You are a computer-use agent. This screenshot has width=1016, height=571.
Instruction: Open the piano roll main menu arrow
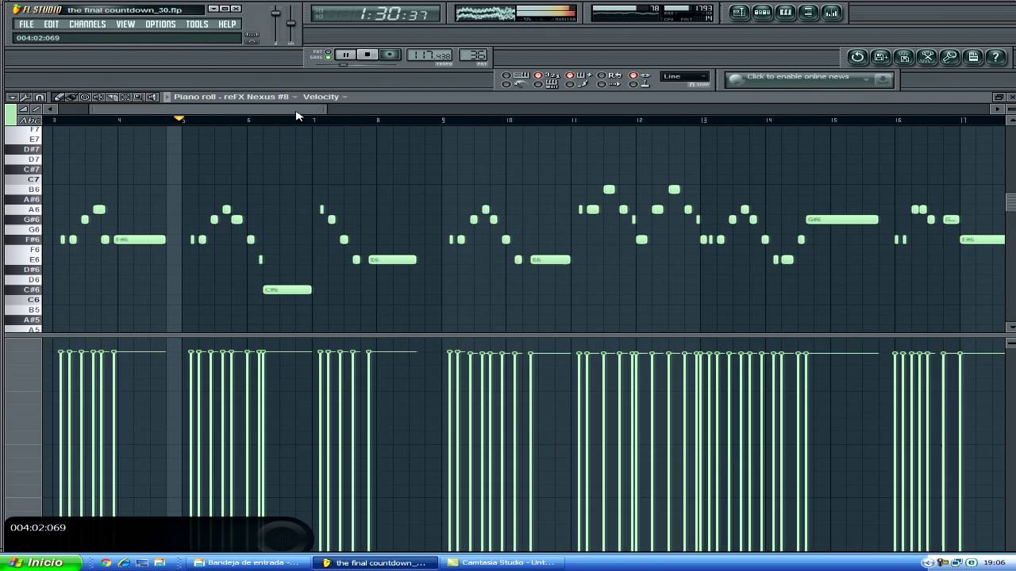13,98
